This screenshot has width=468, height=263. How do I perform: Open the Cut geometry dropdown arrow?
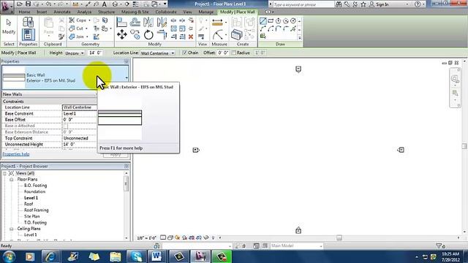click(86, 28)
